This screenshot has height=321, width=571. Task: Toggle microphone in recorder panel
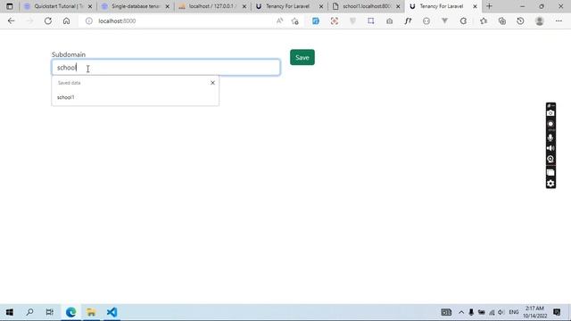coord(550,137)
